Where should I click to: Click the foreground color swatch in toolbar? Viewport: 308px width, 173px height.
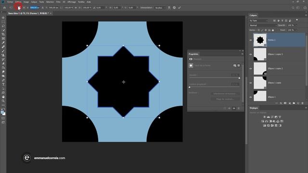click(2, 112)
